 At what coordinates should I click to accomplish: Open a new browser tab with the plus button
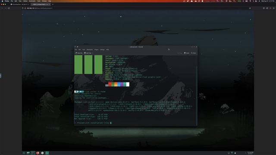[53, 4]
